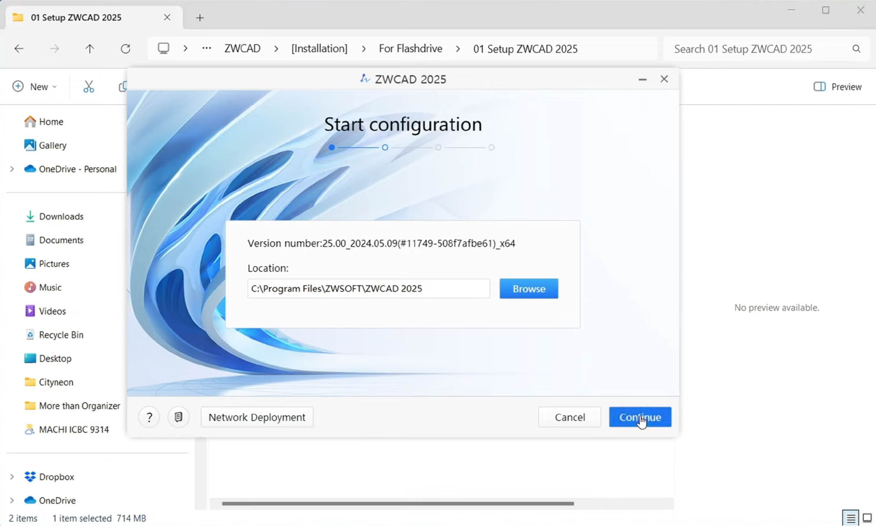This screenshot has width=876, height=527.
Task: Click the notes/clipboard icon beside help
Action: [x=178, y=417]
